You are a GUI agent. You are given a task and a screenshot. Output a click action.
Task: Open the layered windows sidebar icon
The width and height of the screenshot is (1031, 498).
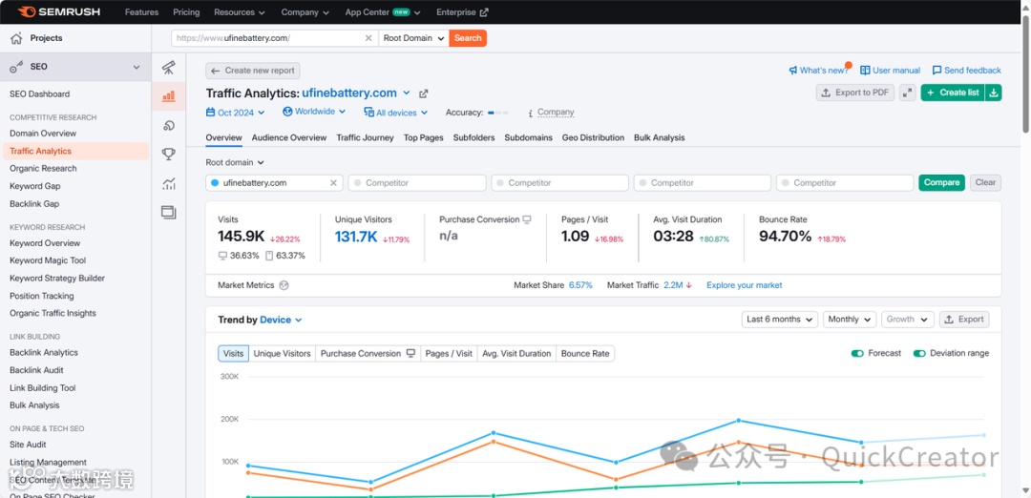click(168, 212)
